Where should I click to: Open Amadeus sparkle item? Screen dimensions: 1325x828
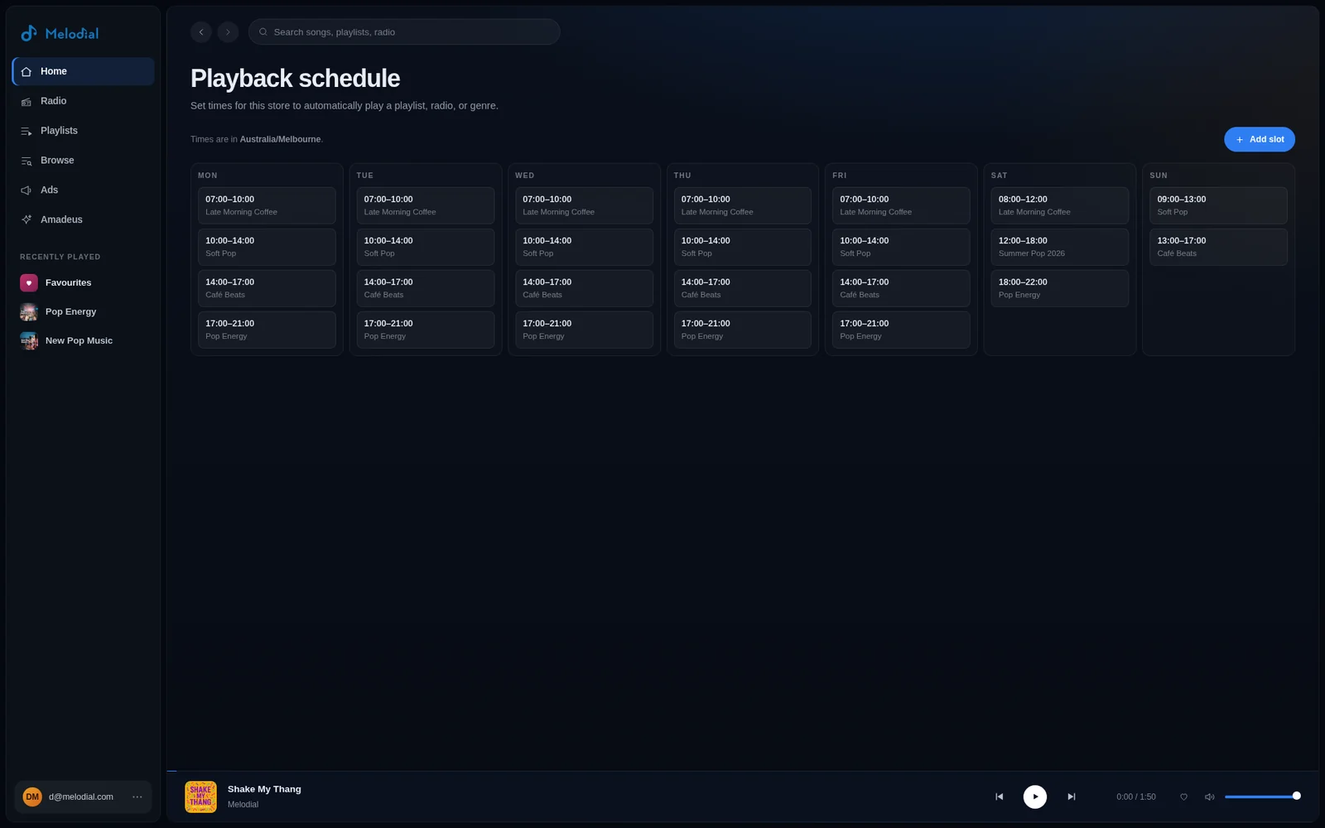pos(83,219)
